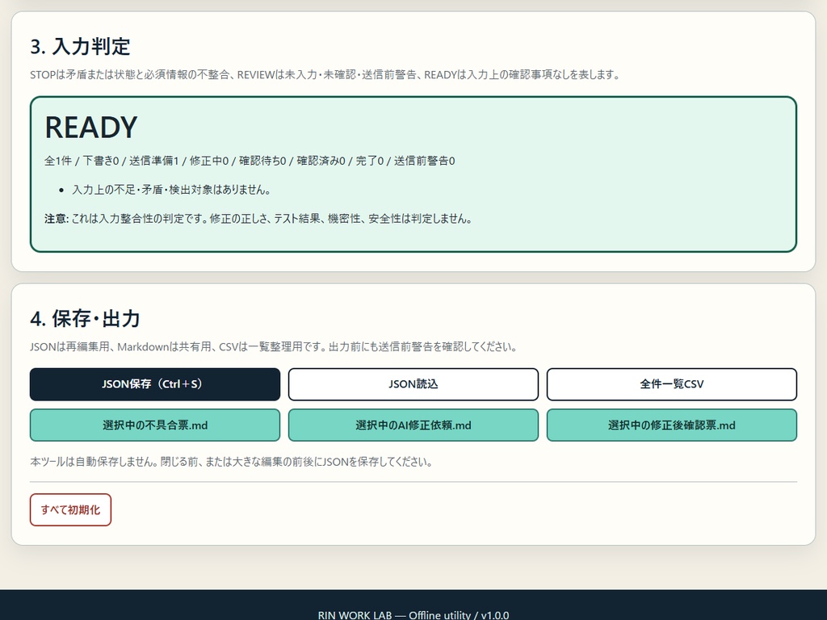
Task: Click the 3. 入力判定 section heading
Action: (x=80, y=46)
